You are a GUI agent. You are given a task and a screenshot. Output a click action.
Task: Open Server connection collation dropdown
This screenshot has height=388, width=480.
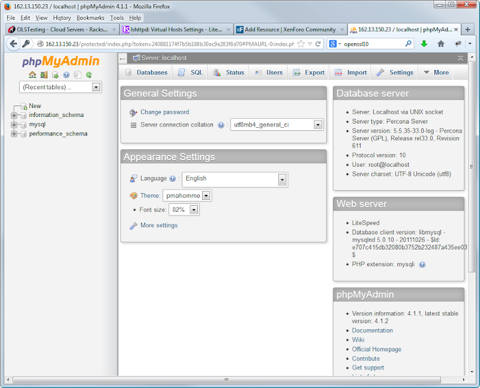pos(277,125)
